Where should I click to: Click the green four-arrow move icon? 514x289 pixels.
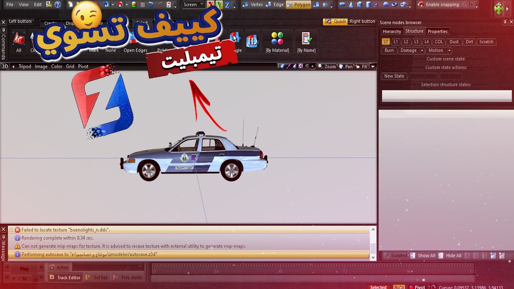pos(499,9)
